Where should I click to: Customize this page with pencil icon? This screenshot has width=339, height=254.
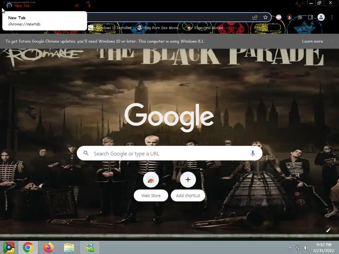[328, 230]
